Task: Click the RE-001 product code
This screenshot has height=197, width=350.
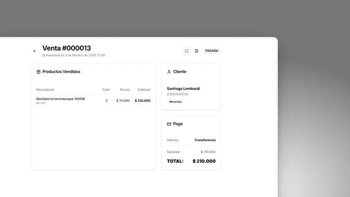Action: [41, 103]
